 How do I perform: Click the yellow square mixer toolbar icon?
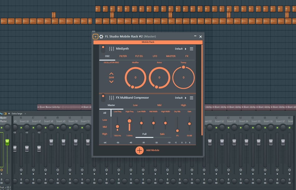click(5, 113)
